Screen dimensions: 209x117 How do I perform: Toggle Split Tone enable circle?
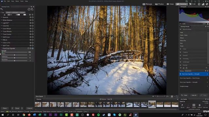pyautogui.click(x=33, y=45)
